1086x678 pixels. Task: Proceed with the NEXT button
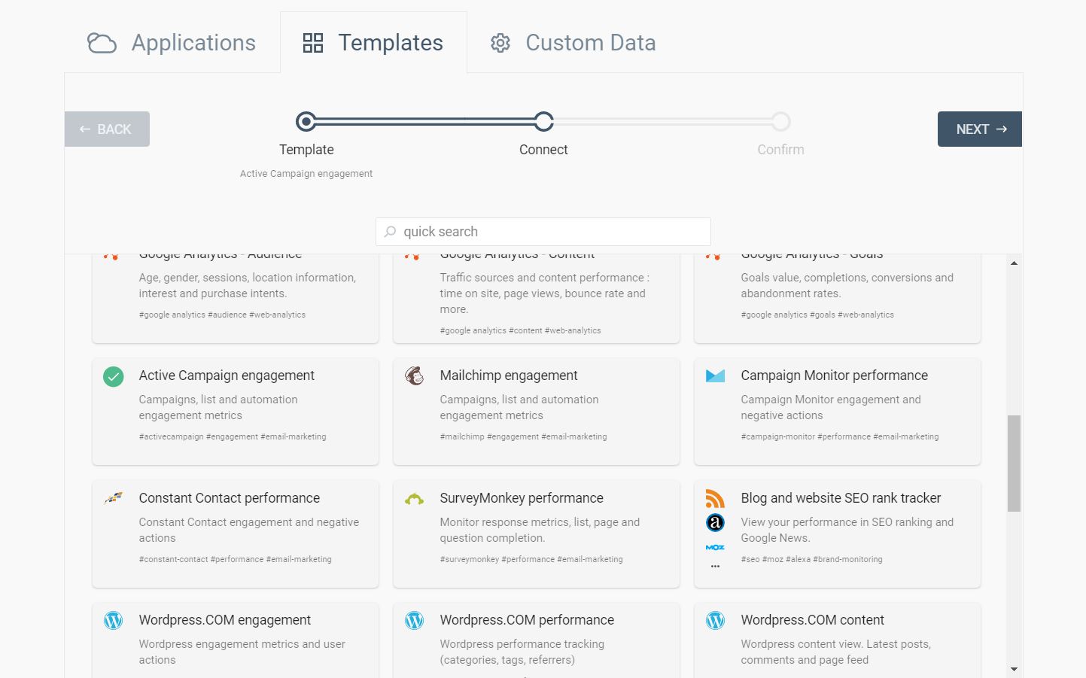click(x=980, y=129)
